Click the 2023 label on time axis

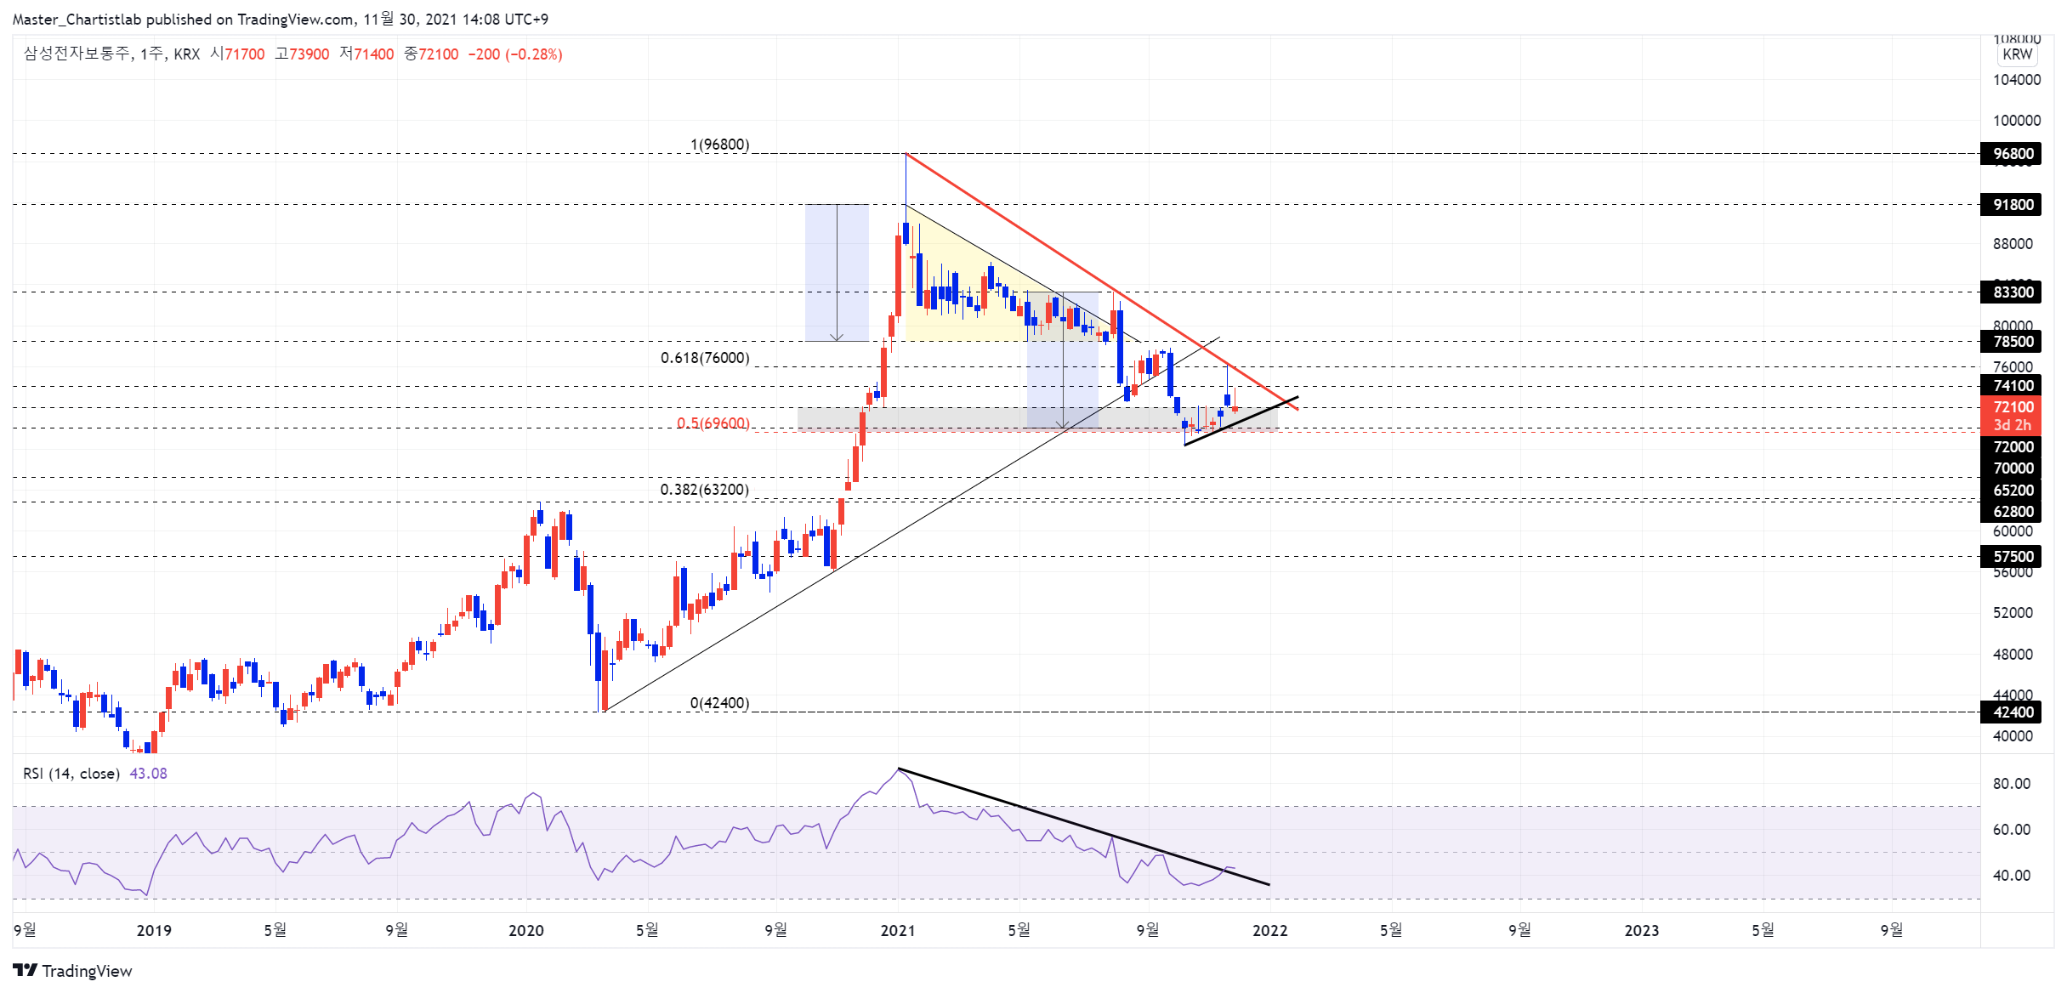pos(1642,930)
